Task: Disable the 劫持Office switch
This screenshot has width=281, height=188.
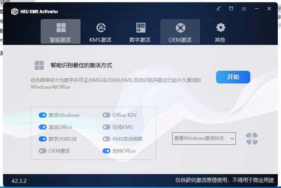Action: [x=106, y=151]
